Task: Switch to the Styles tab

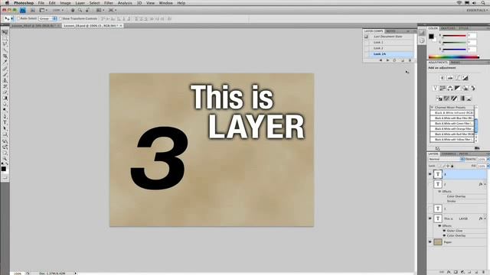Action: click(x=463, y=28)
